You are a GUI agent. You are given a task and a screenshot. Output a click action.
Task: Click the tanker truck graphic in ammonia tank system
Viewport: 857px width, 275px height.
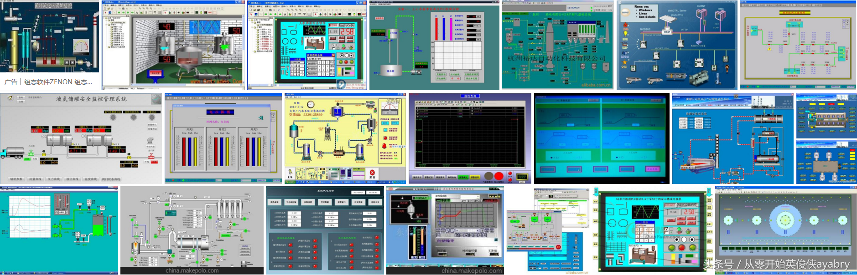point(12,153)
